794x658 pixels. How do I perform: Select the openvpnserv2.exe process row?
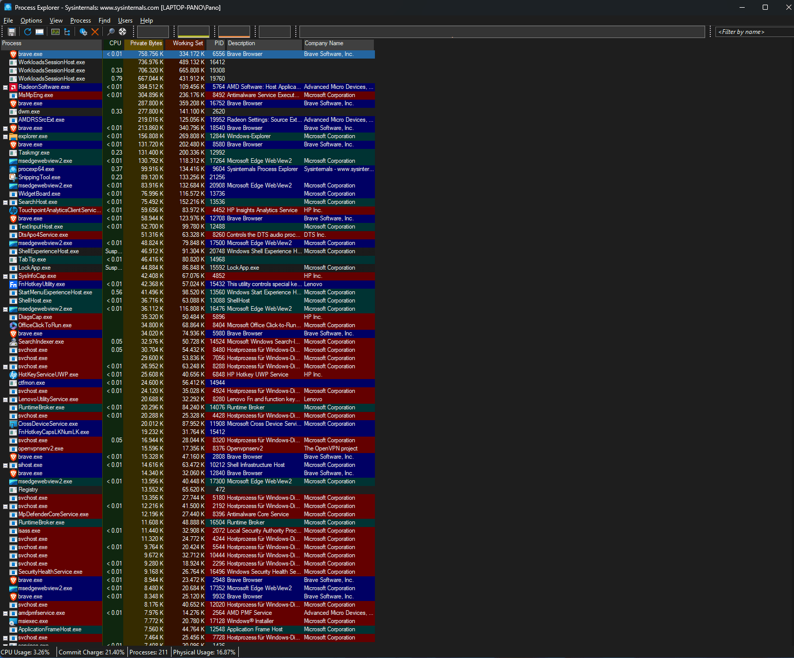(187, 448)
